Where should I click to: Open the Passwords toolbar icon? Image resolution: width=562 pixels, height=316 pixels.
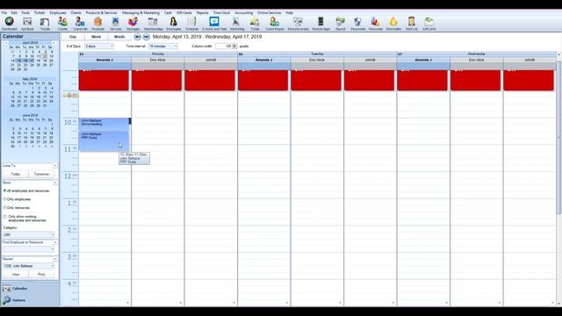click(357, 24)
